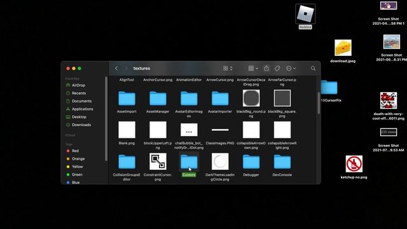The image size is (407, 229).
Task: Select the AvatarImporter folder
Action: click(x=220, y=99)
